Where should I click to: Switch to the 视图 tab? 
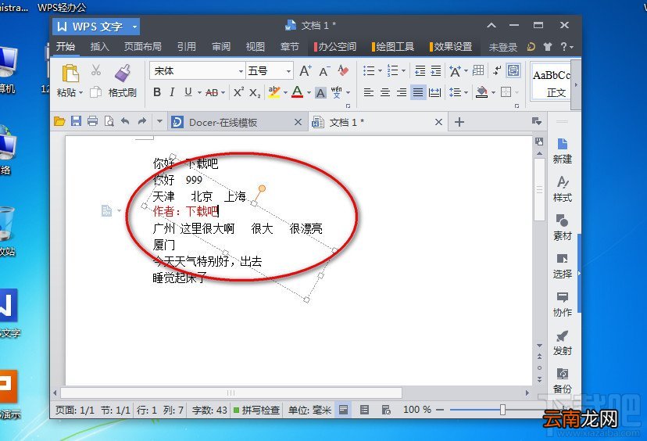tap(255, 47)
